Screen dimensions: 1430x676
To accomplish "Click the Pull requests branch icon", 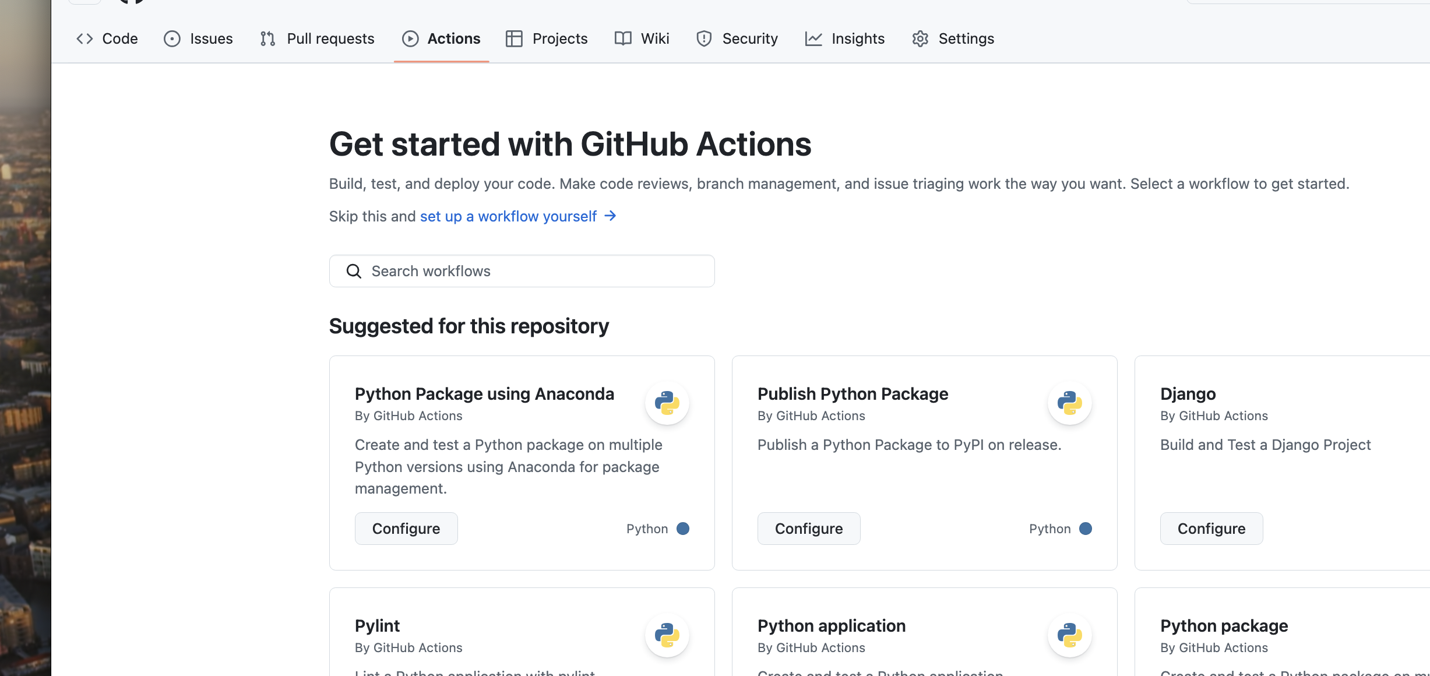I will [268, 39].
